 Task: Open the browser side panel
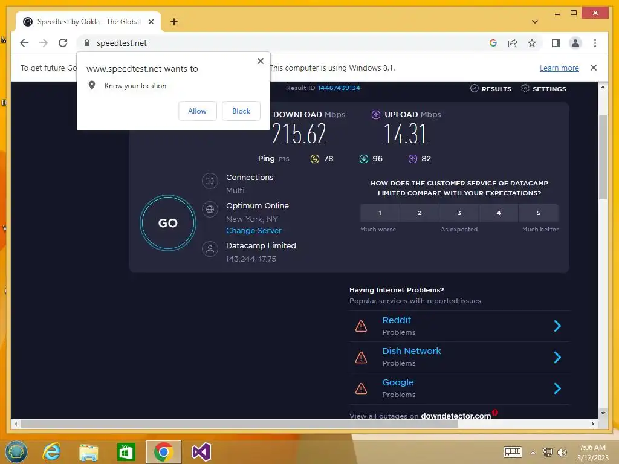pos(556,43)
